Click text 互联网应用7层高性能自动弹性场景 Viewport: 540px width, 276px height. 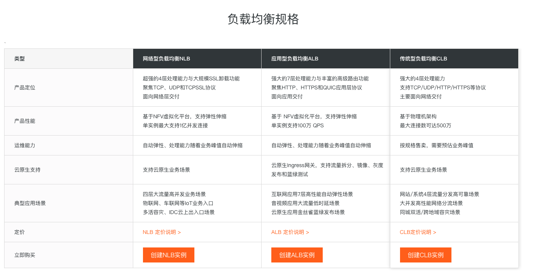[x=312, y=194]
